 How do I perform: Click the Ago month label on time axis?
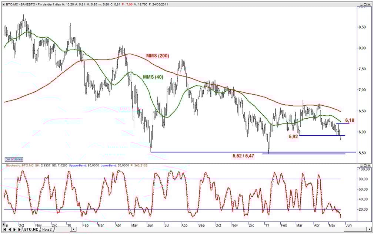tap(184, 225)
